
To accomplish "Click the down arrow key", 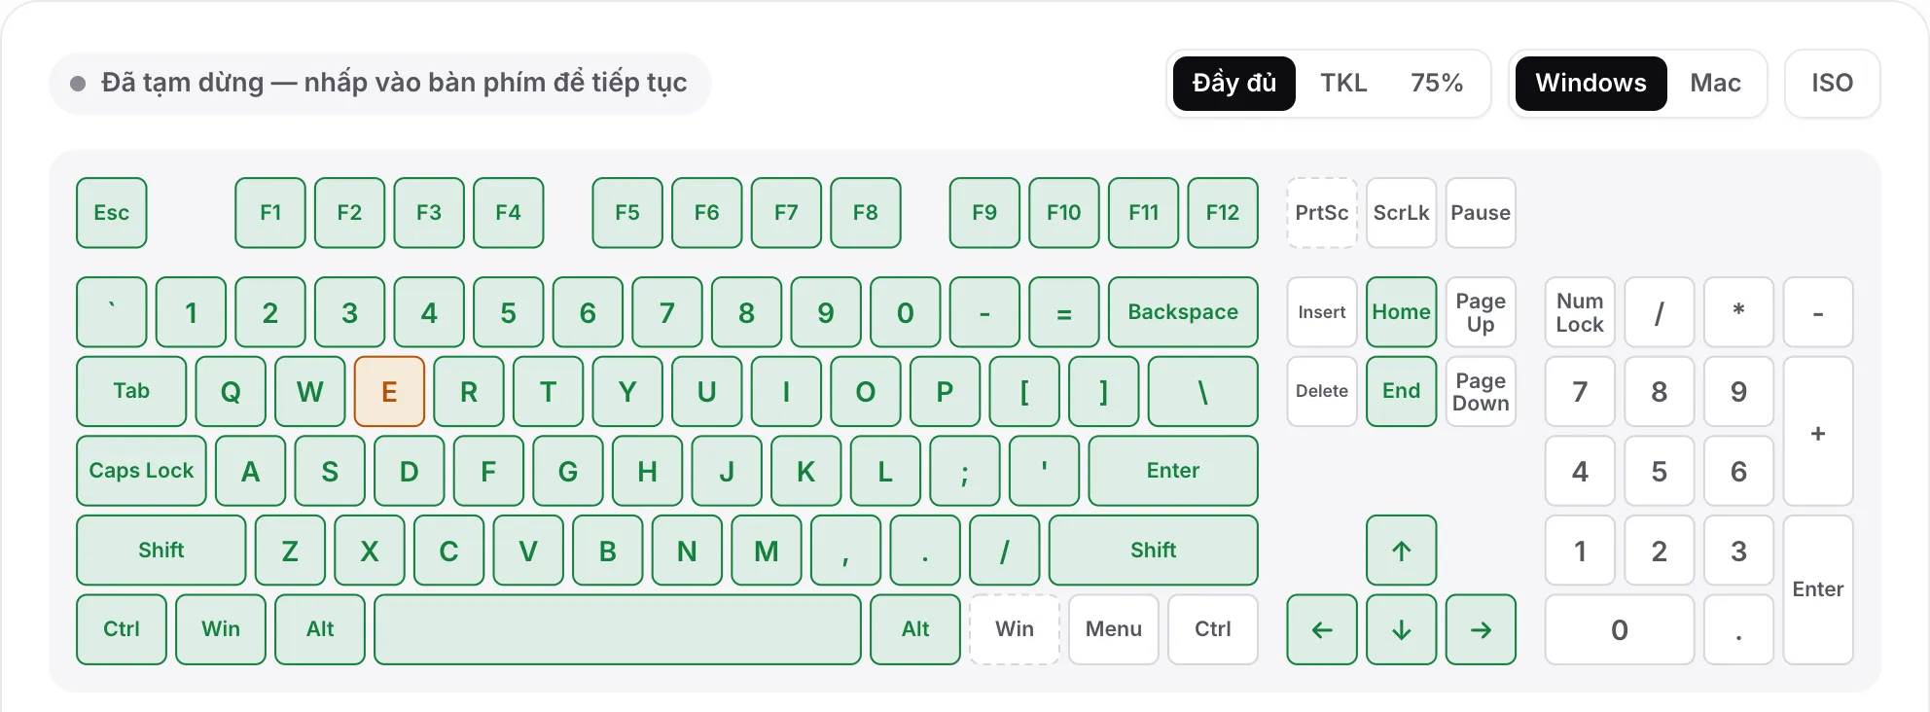I will pyautogui.click(x=1401, y=629).
